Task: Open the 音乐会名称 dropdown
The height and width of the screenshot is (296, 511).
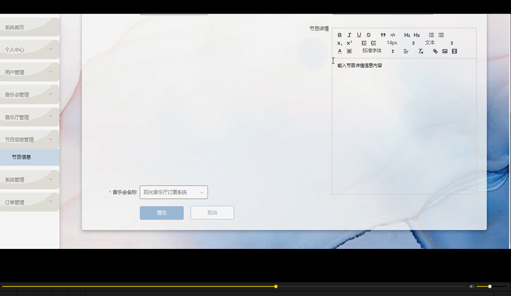Action: click(174, 192)
